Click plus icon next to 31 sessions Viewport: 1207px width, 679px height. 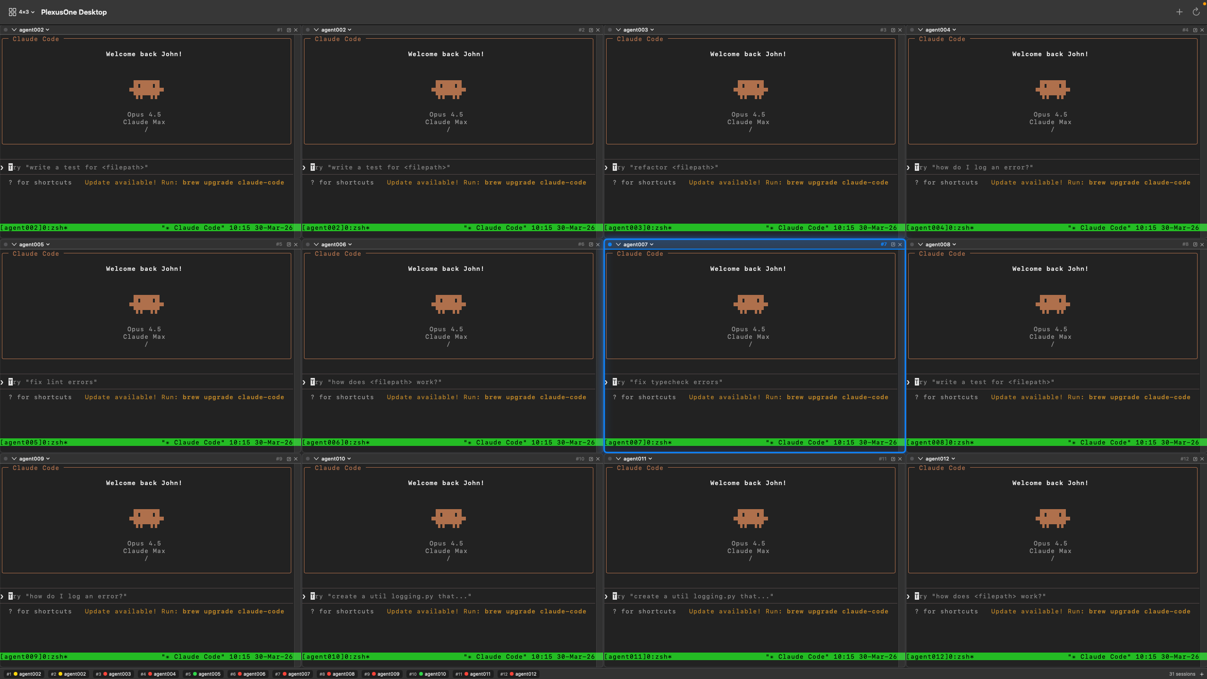(x=1202, y=674)
